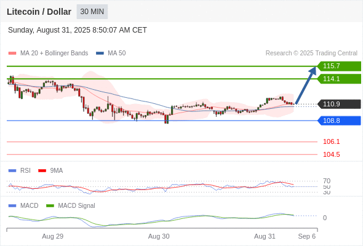363x246 pixels.
Task: Click the 110.9 current price tag
Action: [339, 104]
